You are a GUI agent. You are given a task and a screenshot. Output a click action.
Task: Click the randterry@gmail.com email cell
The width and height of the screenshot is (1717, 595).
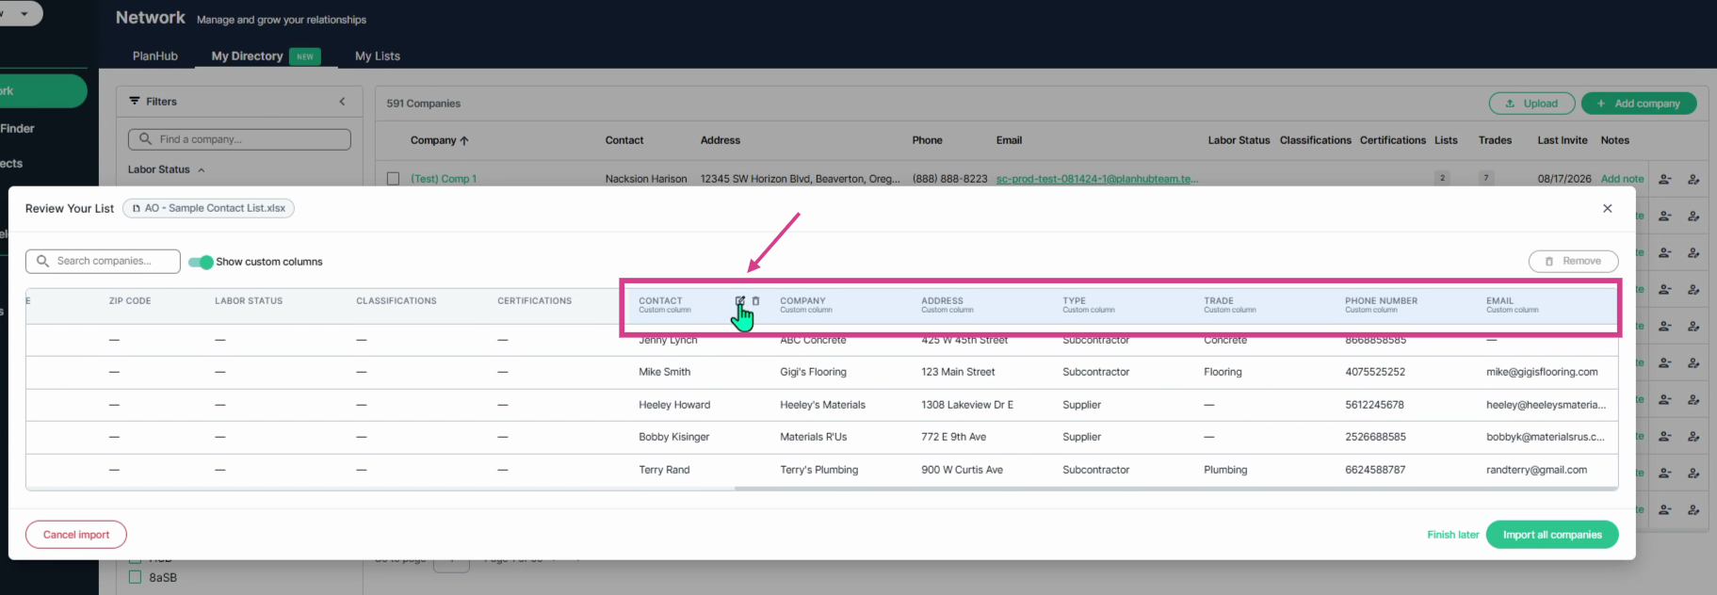tap(1536, 470)
